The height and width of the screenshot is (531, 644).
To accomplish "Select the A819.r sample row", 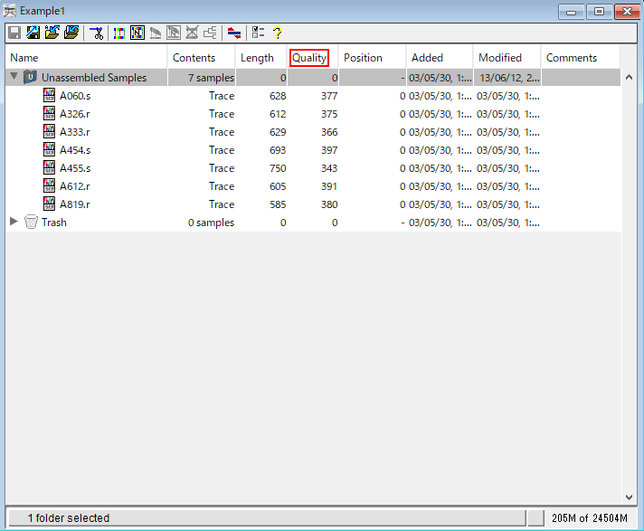I will [x=313, y=204].
